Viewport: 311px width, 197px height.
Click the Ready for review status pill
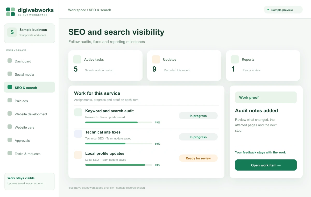[x=198, y=158]
